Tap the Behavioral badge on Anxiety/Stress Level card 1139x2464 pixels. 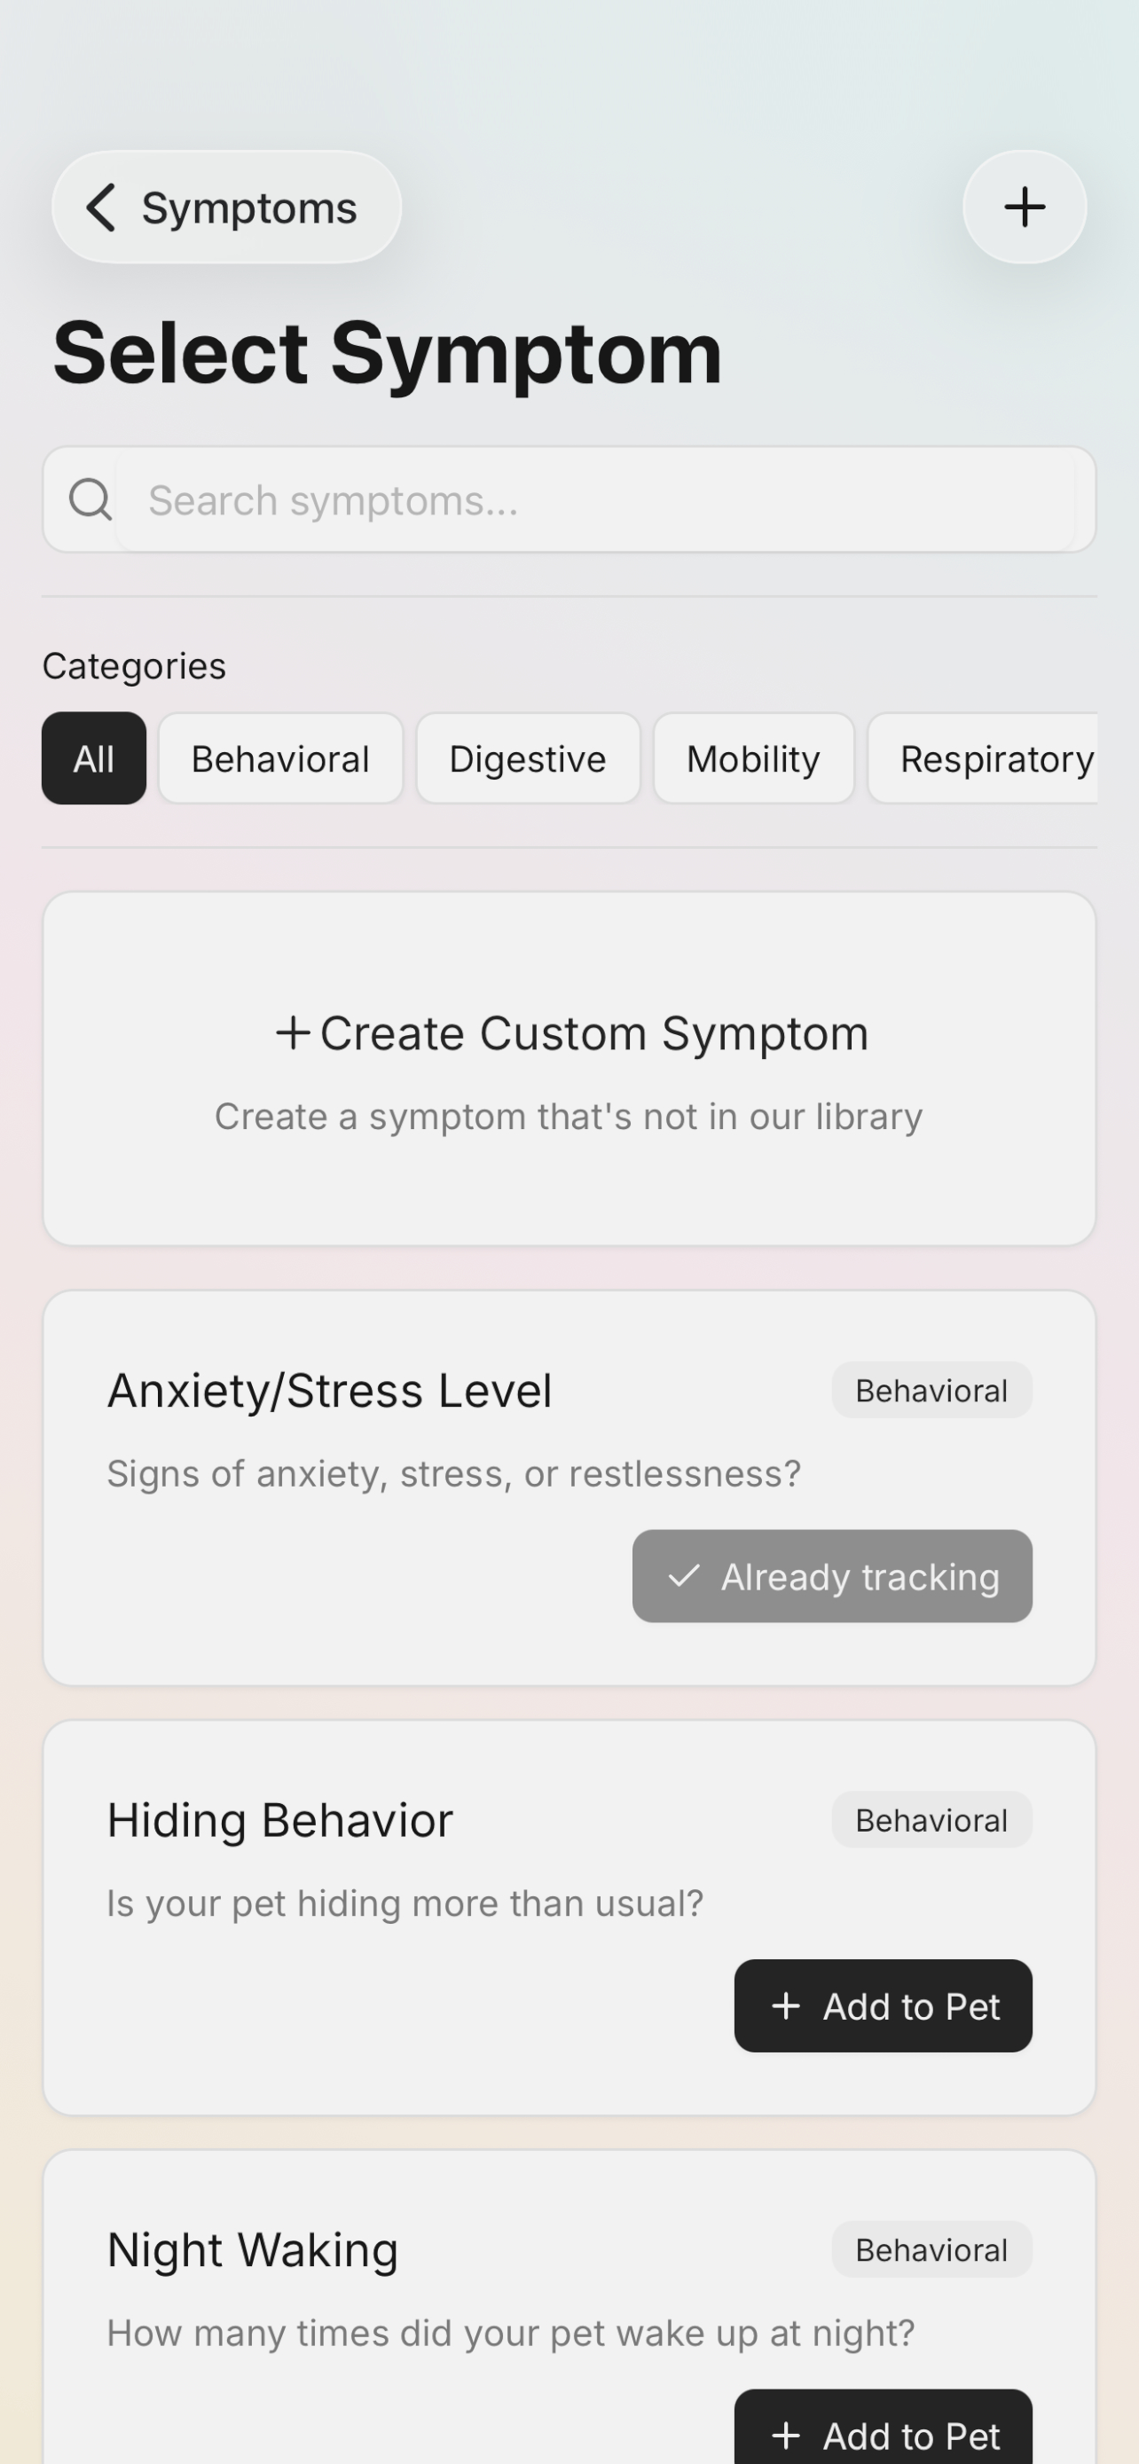[931, 1389]
